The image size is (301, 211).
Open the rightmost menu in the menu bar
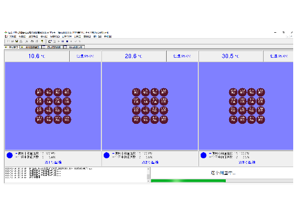(108, 37)
